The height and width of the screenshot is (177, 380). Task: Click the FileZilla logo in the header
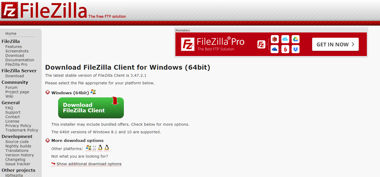point(44,10)
